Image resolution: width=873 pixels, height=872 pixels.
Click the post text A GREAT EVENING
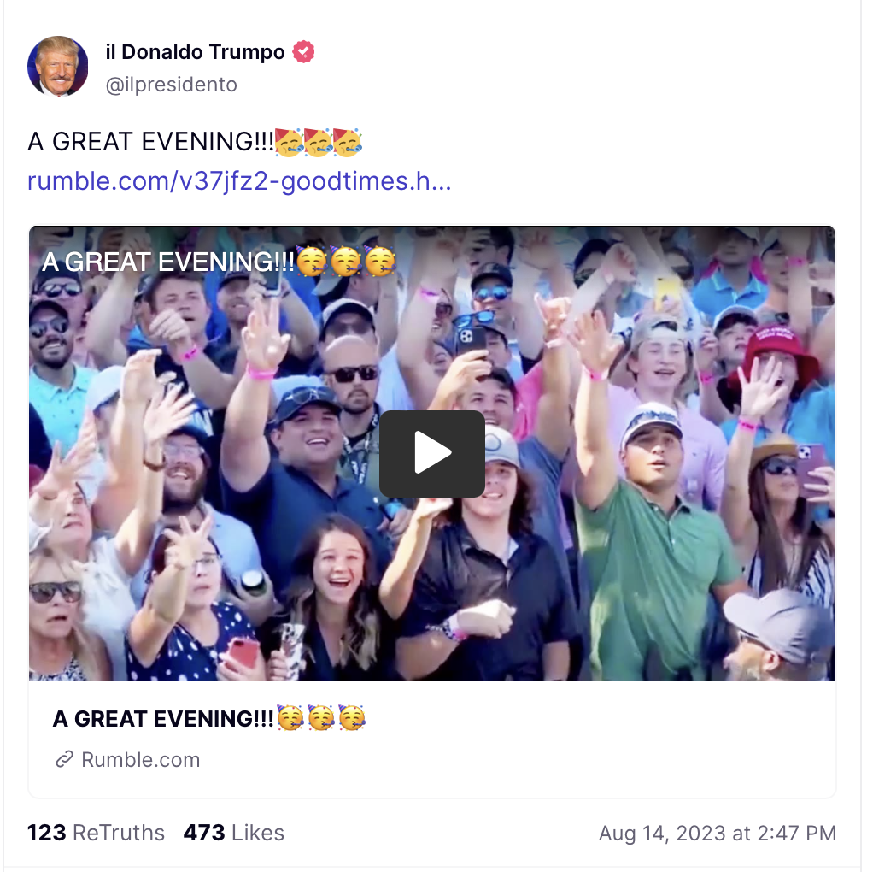coord(150,142)
